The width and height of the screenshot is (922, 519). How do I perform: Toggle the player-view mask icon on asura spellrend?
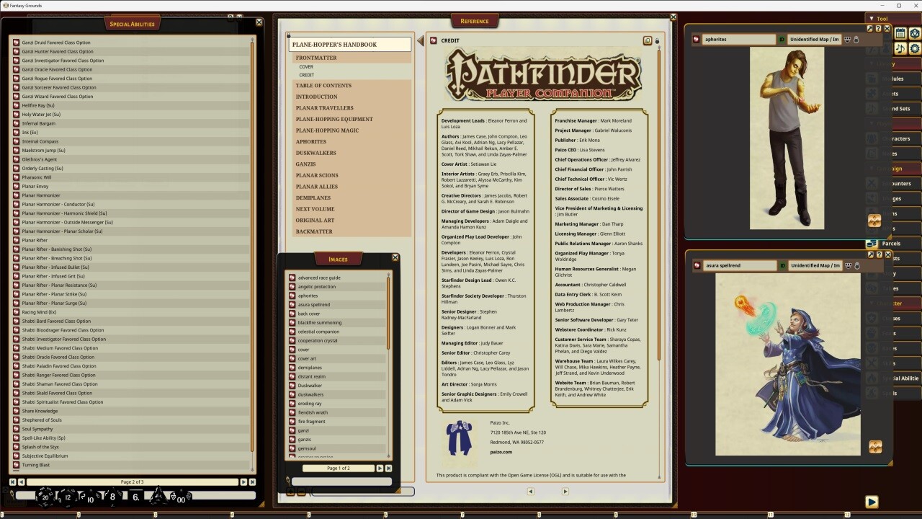847,265
